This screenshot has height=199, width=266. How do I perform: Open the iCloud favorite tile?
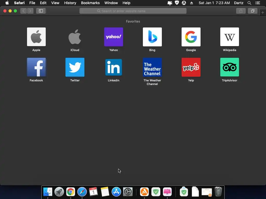[x=75, y=37]
